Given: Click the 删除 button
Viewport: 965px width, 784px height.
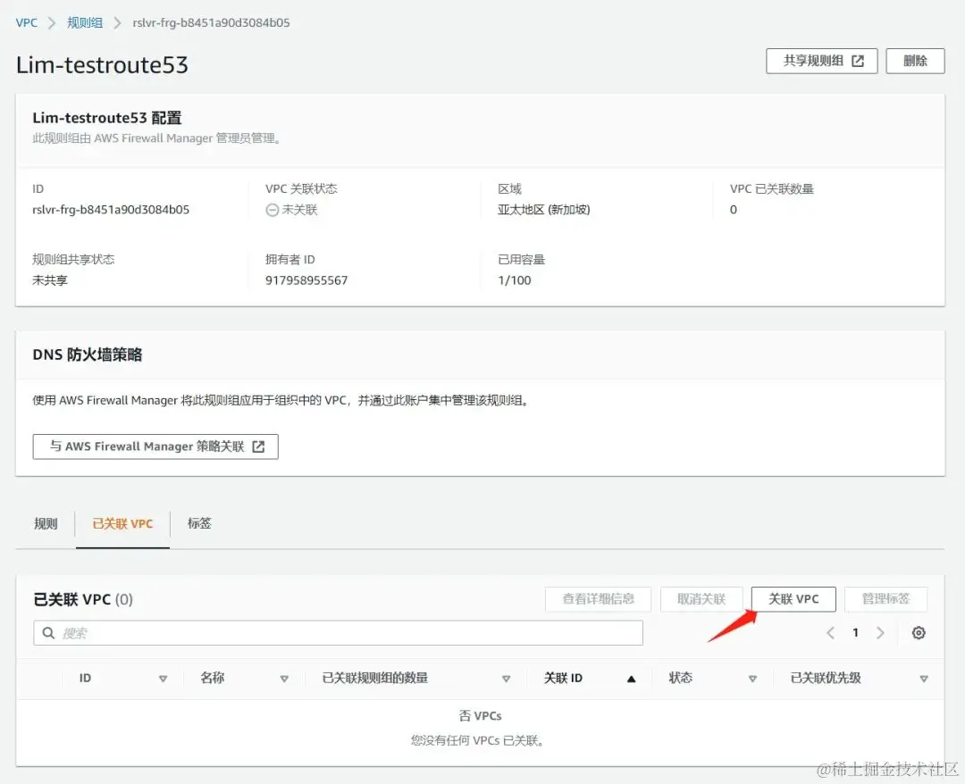Looking at the screenshot, I should [915, 61].
